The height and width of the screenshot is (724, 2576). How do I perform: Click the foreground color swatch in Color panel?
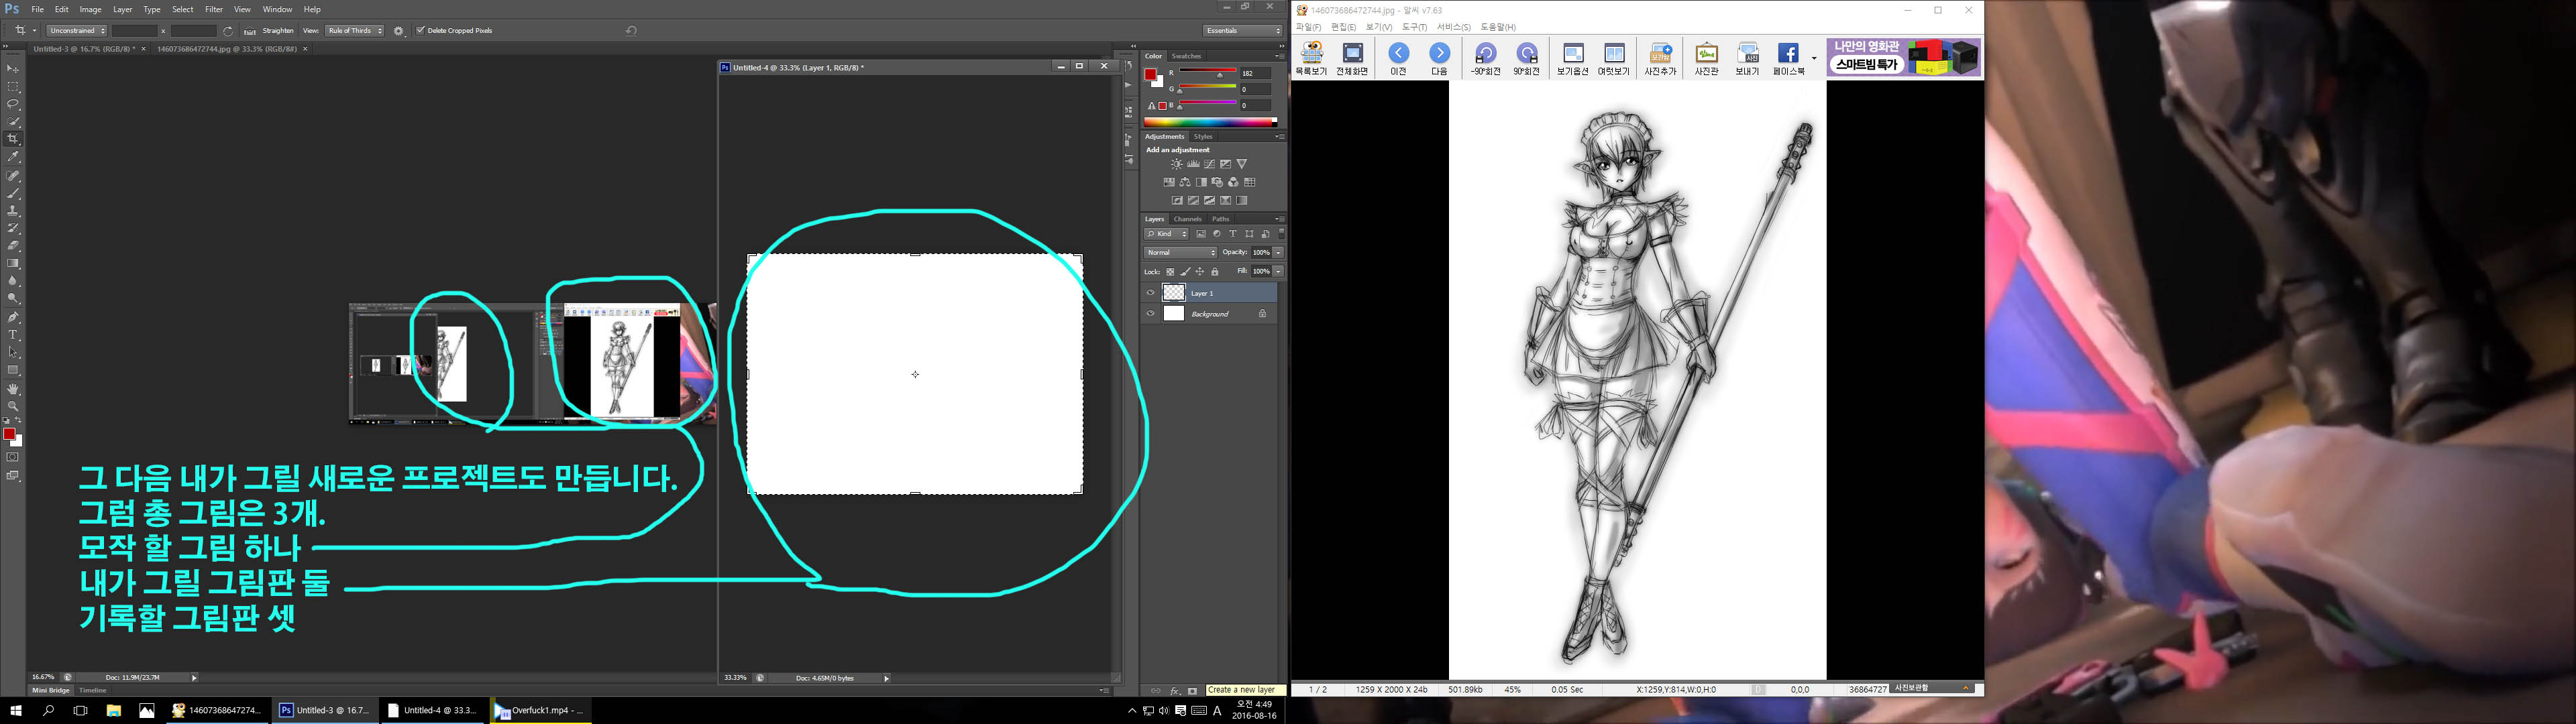[x=1151, y=74]
